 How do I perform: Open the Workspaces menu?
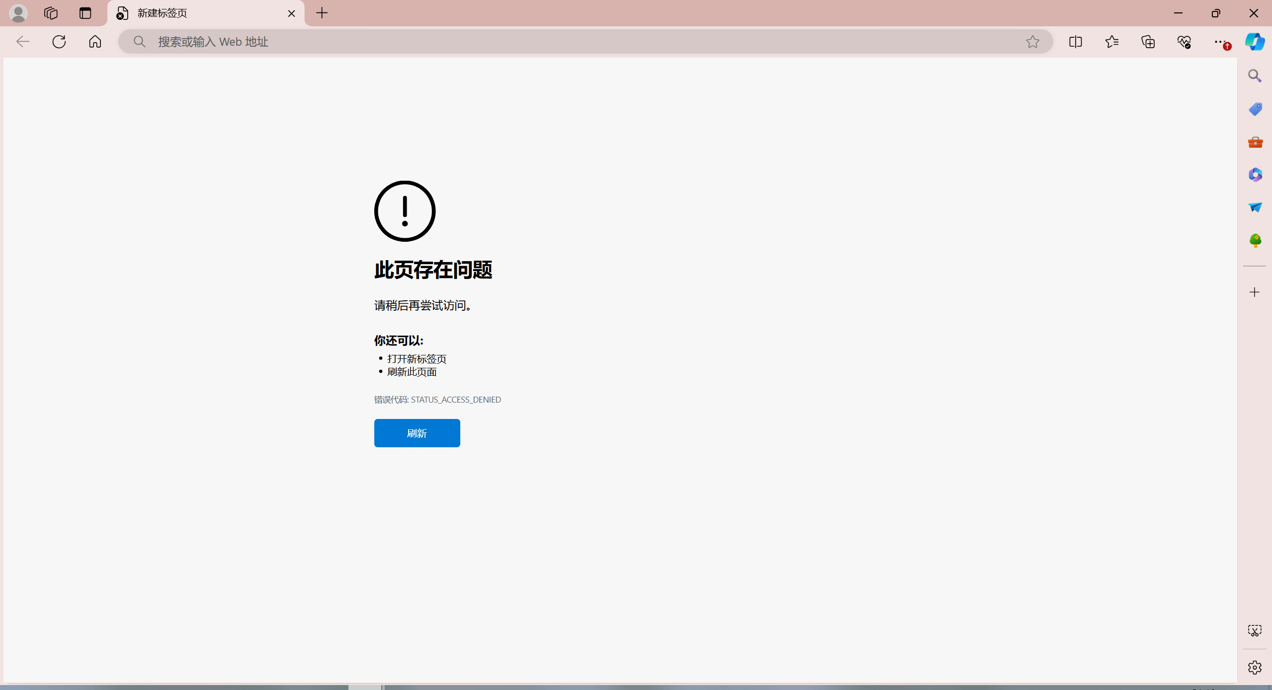pos(51,13)
